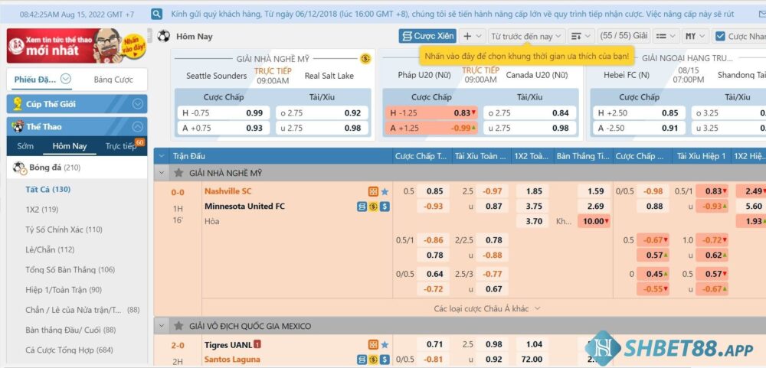Viewport: 766px width, 368px height.
Task: Collapse the Cúp Thế Giới section chevron
Action: (138, 104)
